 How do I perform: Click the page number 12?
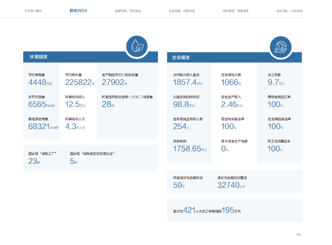tap(298, 235)
